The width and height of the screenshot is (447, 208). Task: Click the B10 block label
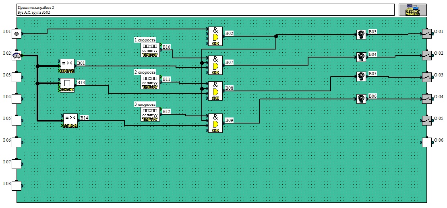pyautogui.click(x=166, y=47)
